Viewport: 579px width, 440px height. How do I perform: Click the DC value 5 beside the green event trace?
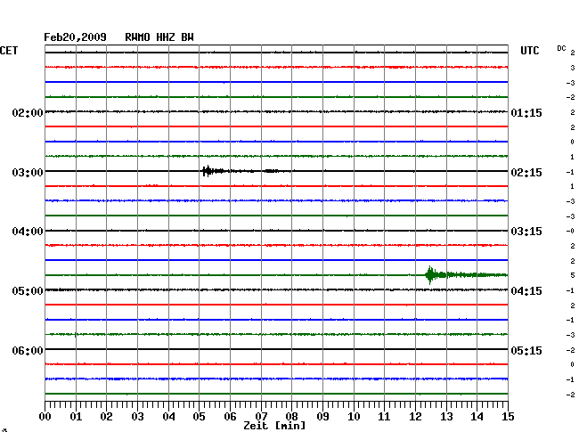(x=573, y=275)
